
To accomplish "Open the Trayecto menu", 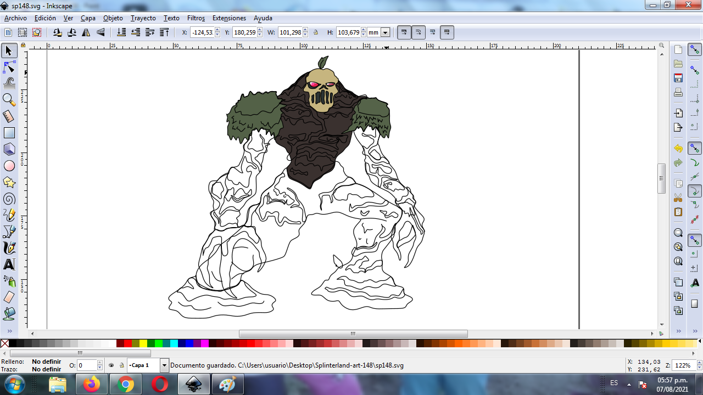I will (x=143, y=18).
